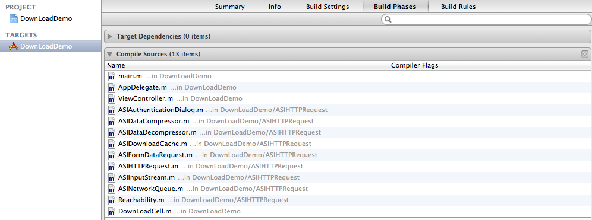Image resolution: width=592 pixels, height=220 pixels.
Task: Select the main.m source row
Action: pos(347,76)
